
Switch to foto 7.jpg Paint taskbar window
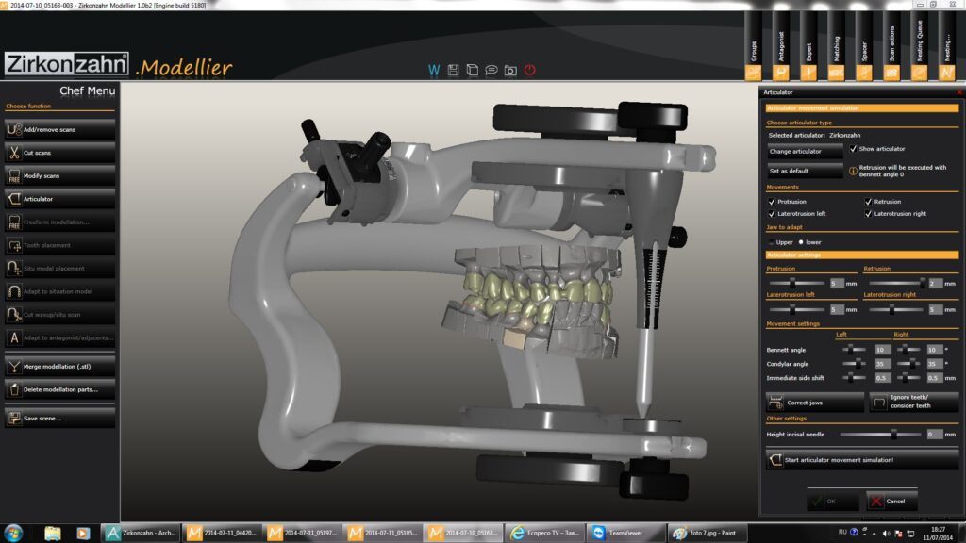tap(707, 533)
